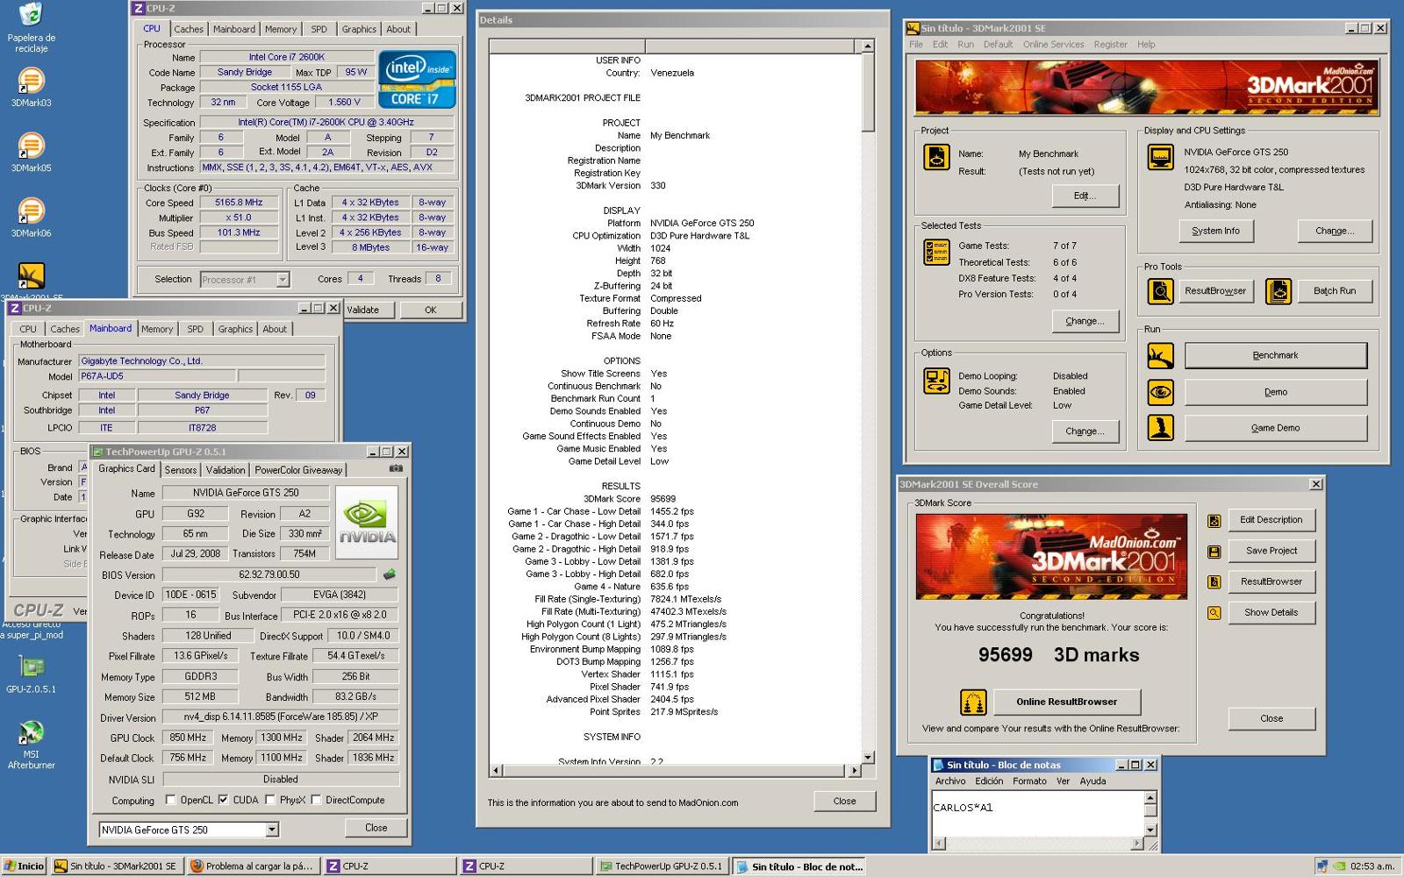This screenshot has width=1404, height=877.
Task: Click Notepad vertical scrollbar up arrow
Action: [1150, 798]
